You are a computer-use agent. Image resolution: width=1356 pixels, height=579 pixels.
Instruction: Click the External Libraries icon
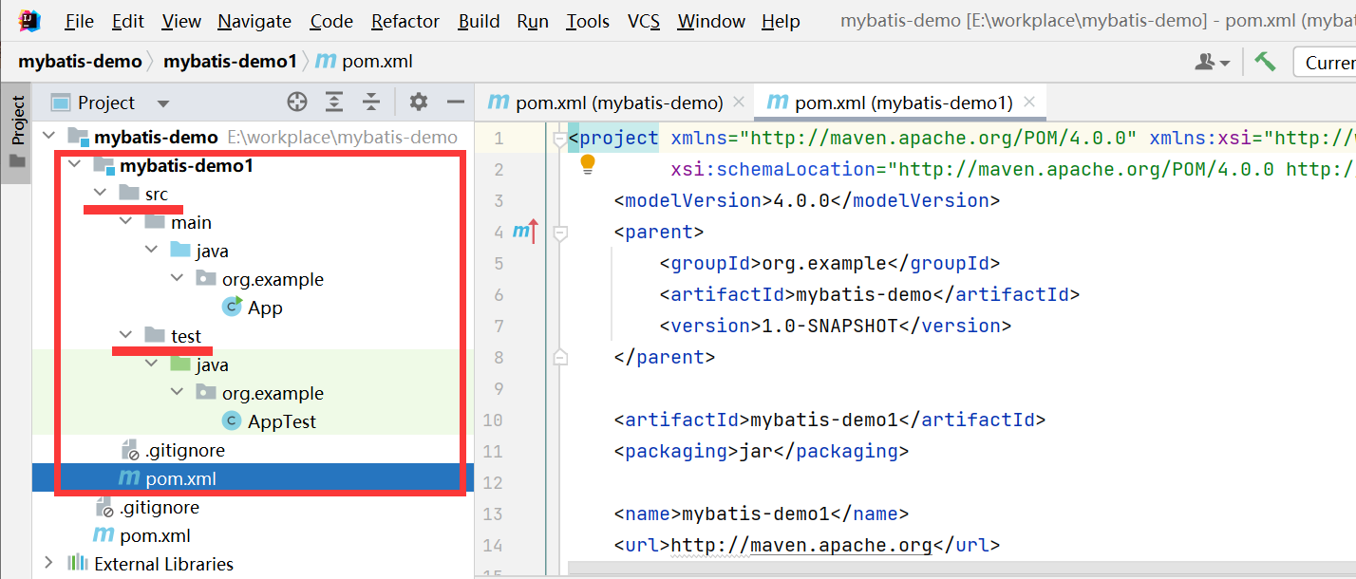(x=78, y=564)
